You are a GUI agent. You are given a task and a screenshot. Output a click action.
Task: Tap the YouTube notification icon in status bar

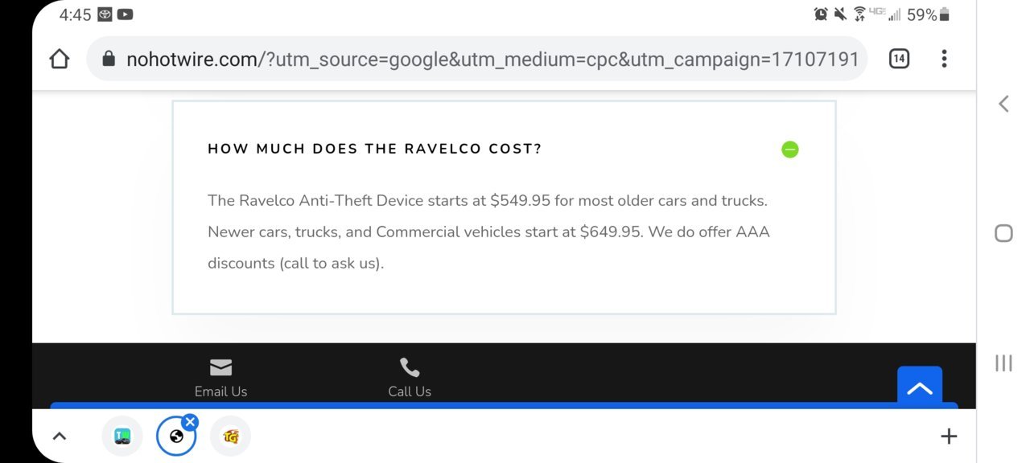[x=125, y=14]
